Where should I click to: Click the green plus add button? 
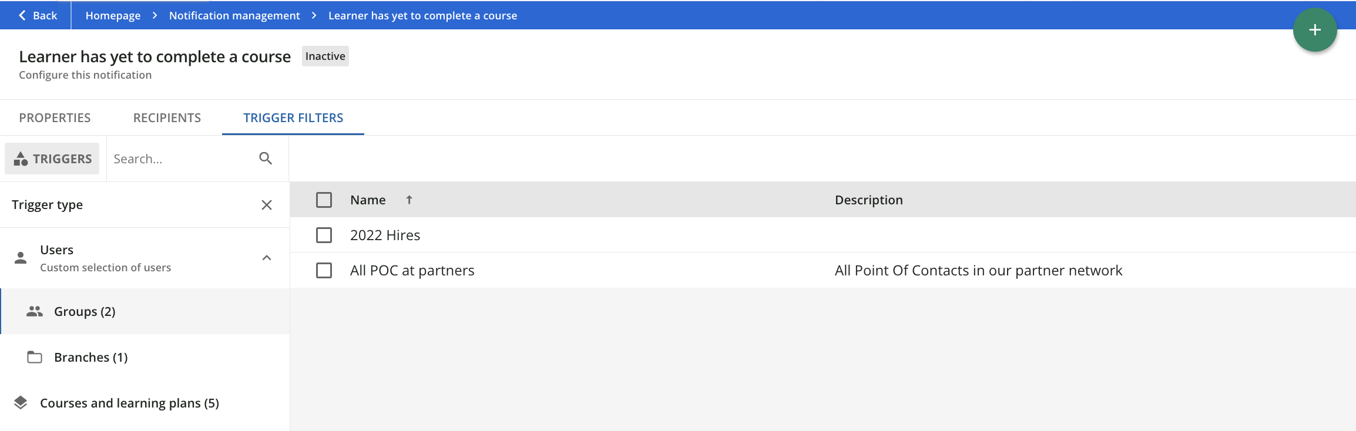[x=1315, y=30]
